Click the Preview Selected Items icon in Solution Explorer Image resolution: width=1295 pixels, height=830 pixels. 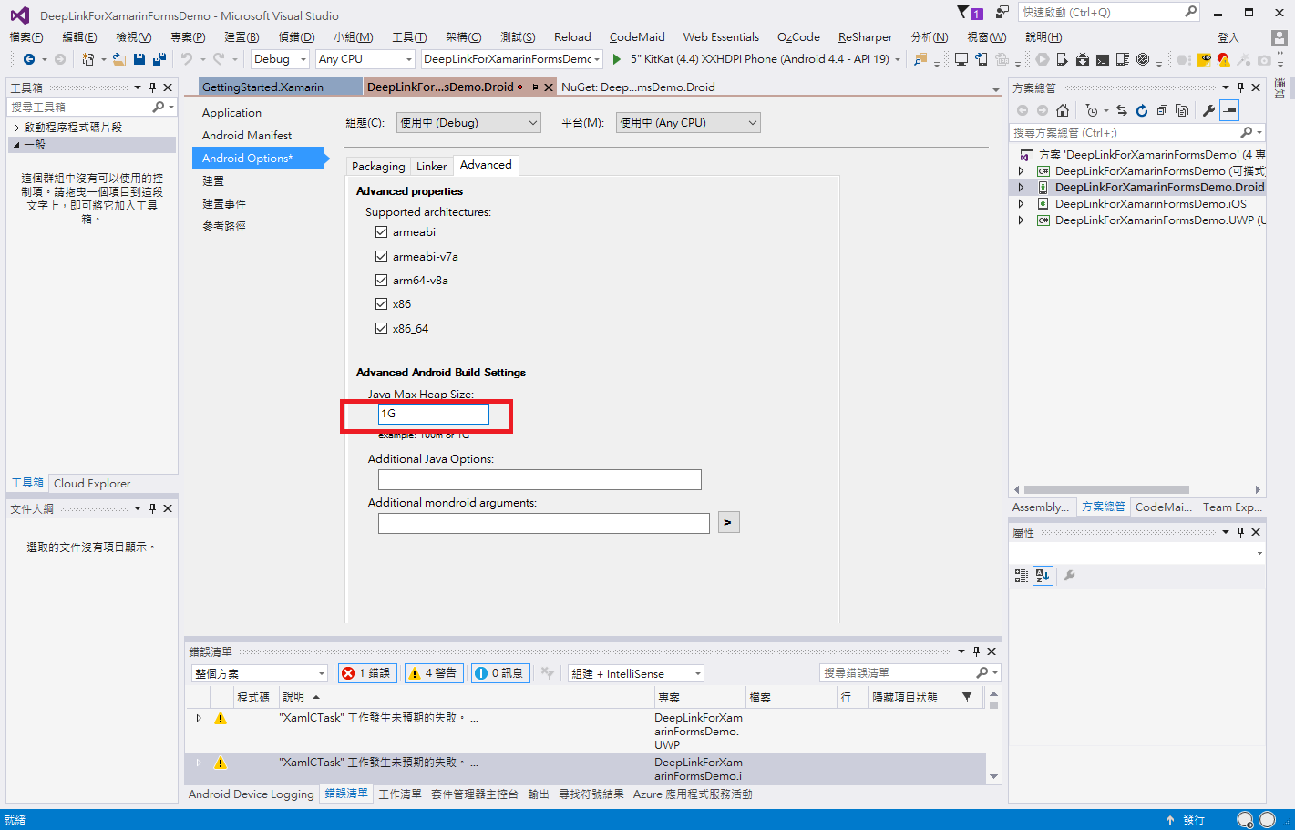click(x=1229, y=110)
